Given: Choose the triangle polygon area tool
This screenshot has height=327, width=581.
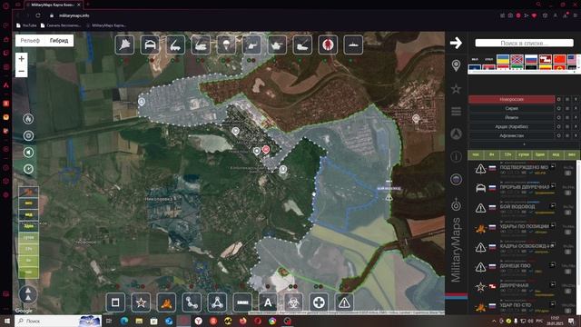Looking at the screenshot, I should click(x=217, y=302).
